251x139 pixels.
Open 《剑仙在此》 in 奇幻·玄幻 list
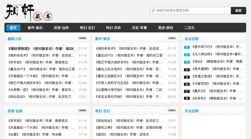(127, 121)
